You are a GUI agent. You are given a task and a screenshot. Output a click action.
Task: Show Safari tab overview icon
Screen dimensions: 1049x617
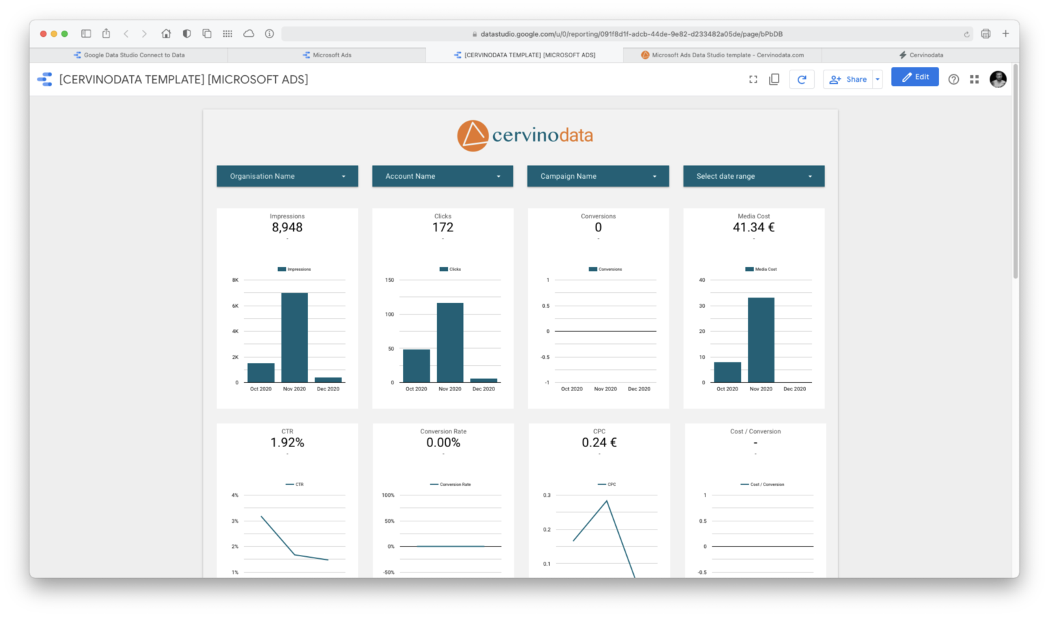coord(207,33)
